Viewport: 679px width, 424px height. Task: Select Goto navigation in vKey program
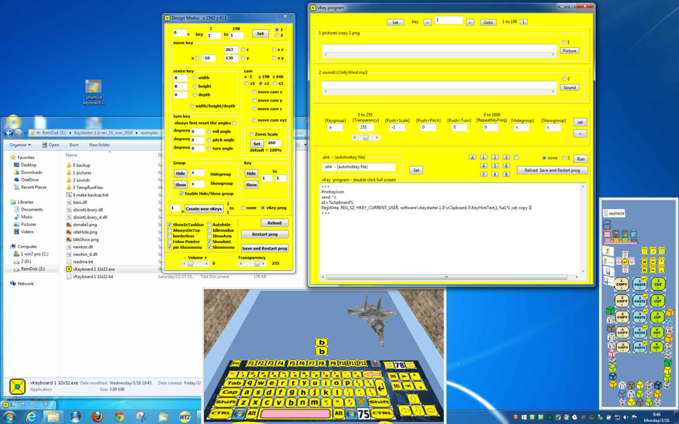(x=488, y=22)
